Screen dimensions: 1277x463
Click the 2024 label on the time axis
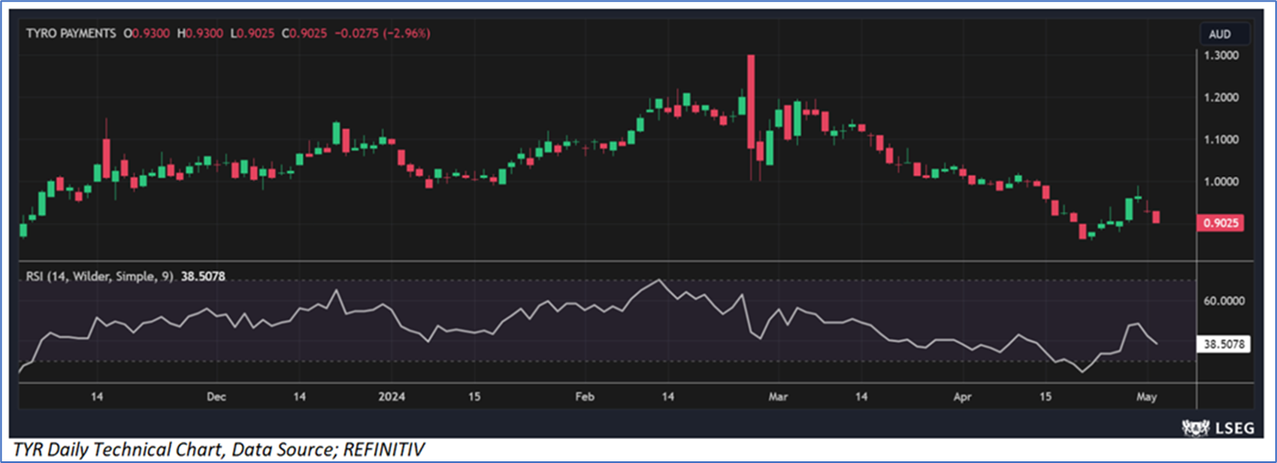392,397
